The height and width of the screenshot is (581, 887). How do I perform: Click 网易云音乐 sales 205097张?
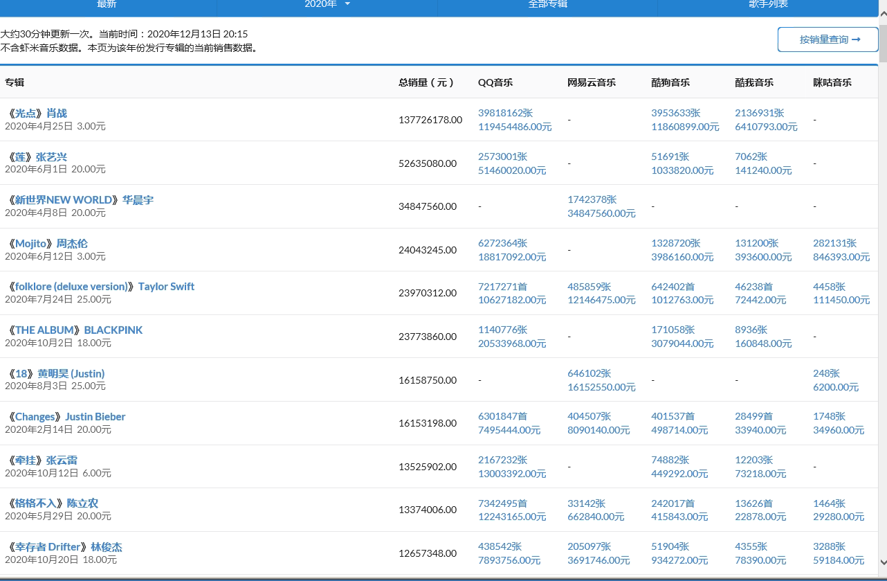point(589,547)
